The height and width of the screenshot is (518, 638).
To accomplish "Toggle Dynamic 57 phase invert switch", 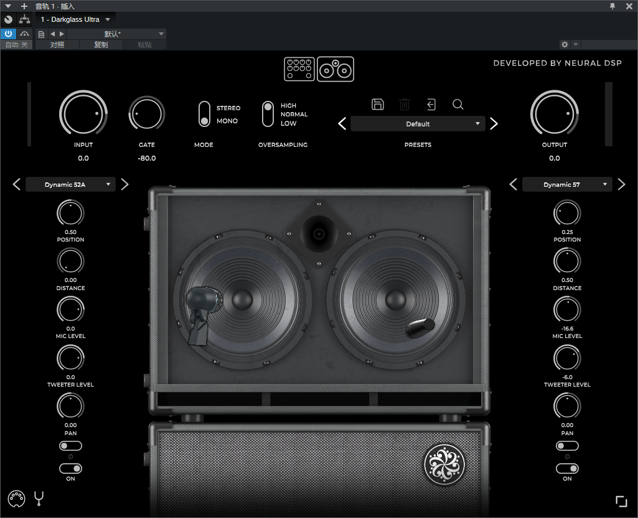I will point(567,446).
